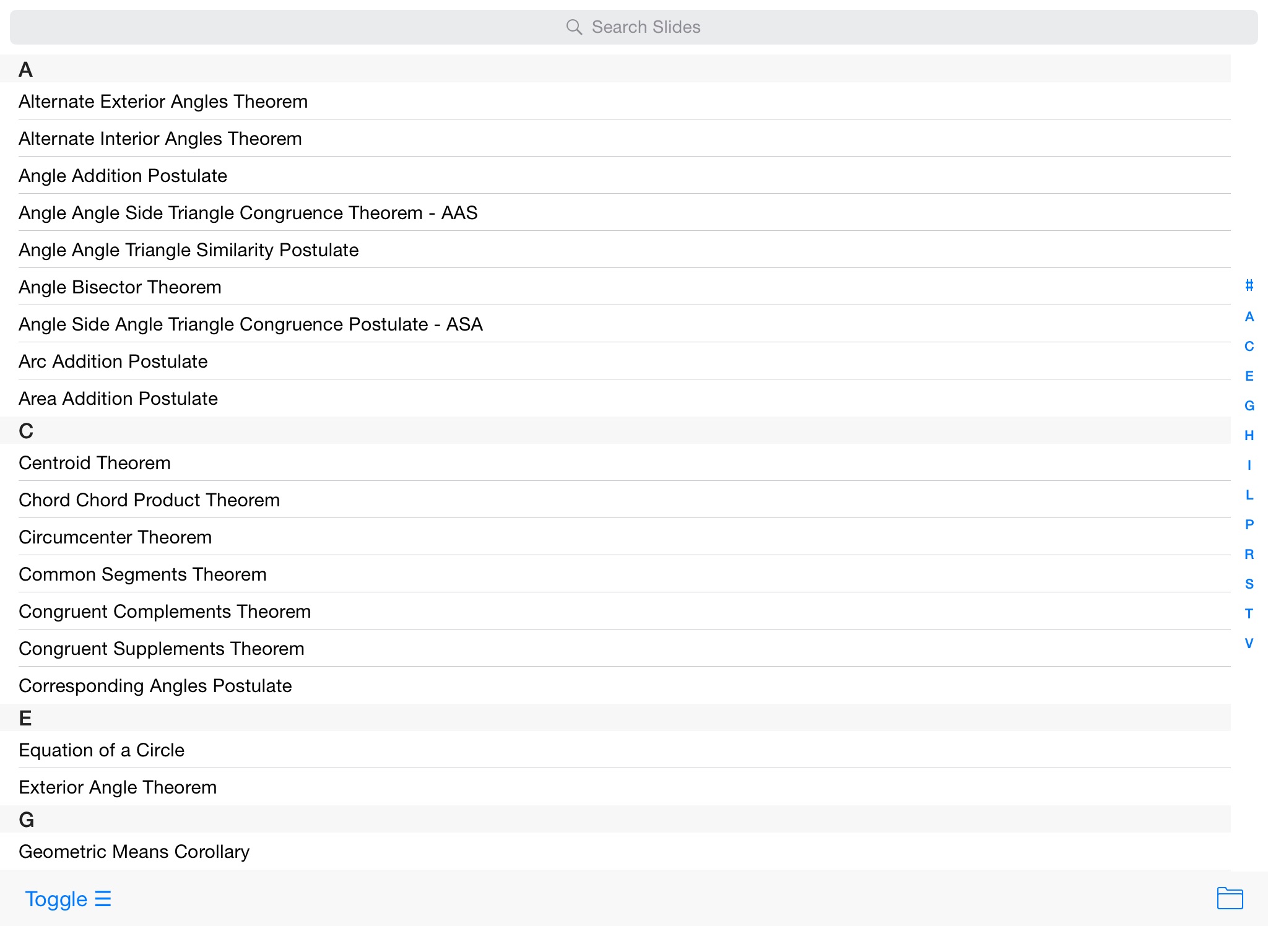This screenshot has height=926, width=1268.
Task: Select Congruent Supplements Theorem
Action: [x=161, y=649]
